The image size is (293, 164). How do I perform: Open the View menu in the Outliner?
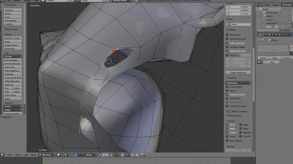pos(267,5)
